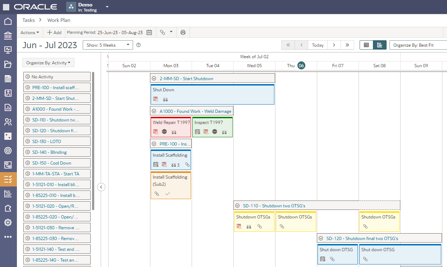Image resolution: width=447 pixels, height=267 pixels.
Task: Click the Add button
Action: pyautogui.click(x=54, y=32)
